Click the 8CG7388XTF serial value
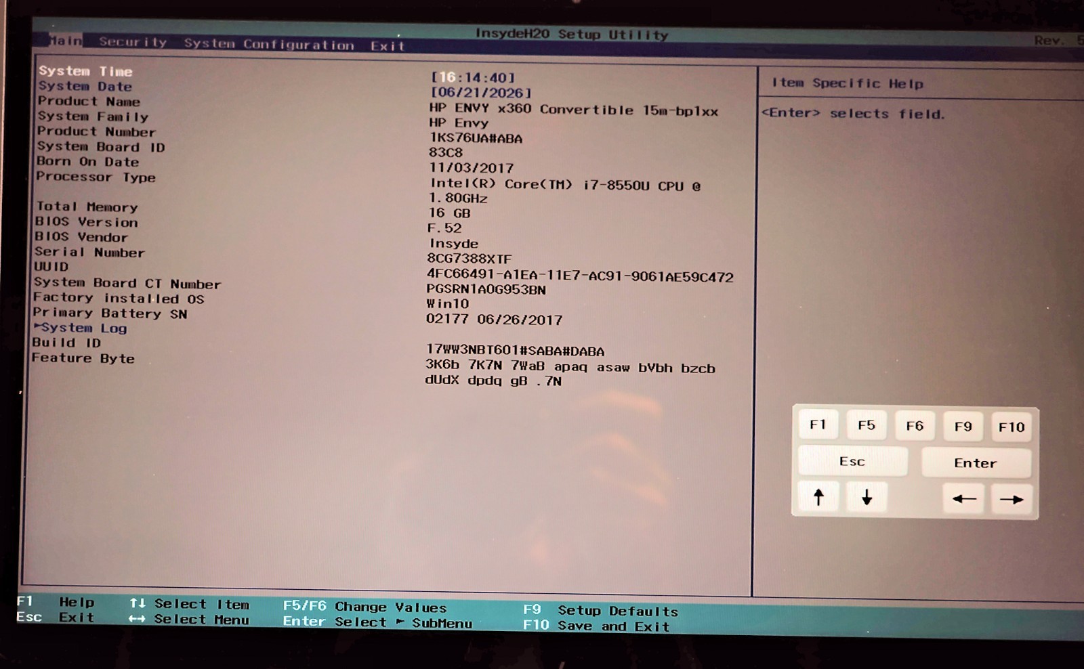This screenshot has width=1084, height=669. (x=470, y=259)
